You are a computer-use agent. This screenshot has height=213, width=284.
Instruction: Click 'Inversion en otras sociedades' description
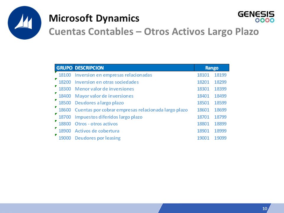pos(107,82)
